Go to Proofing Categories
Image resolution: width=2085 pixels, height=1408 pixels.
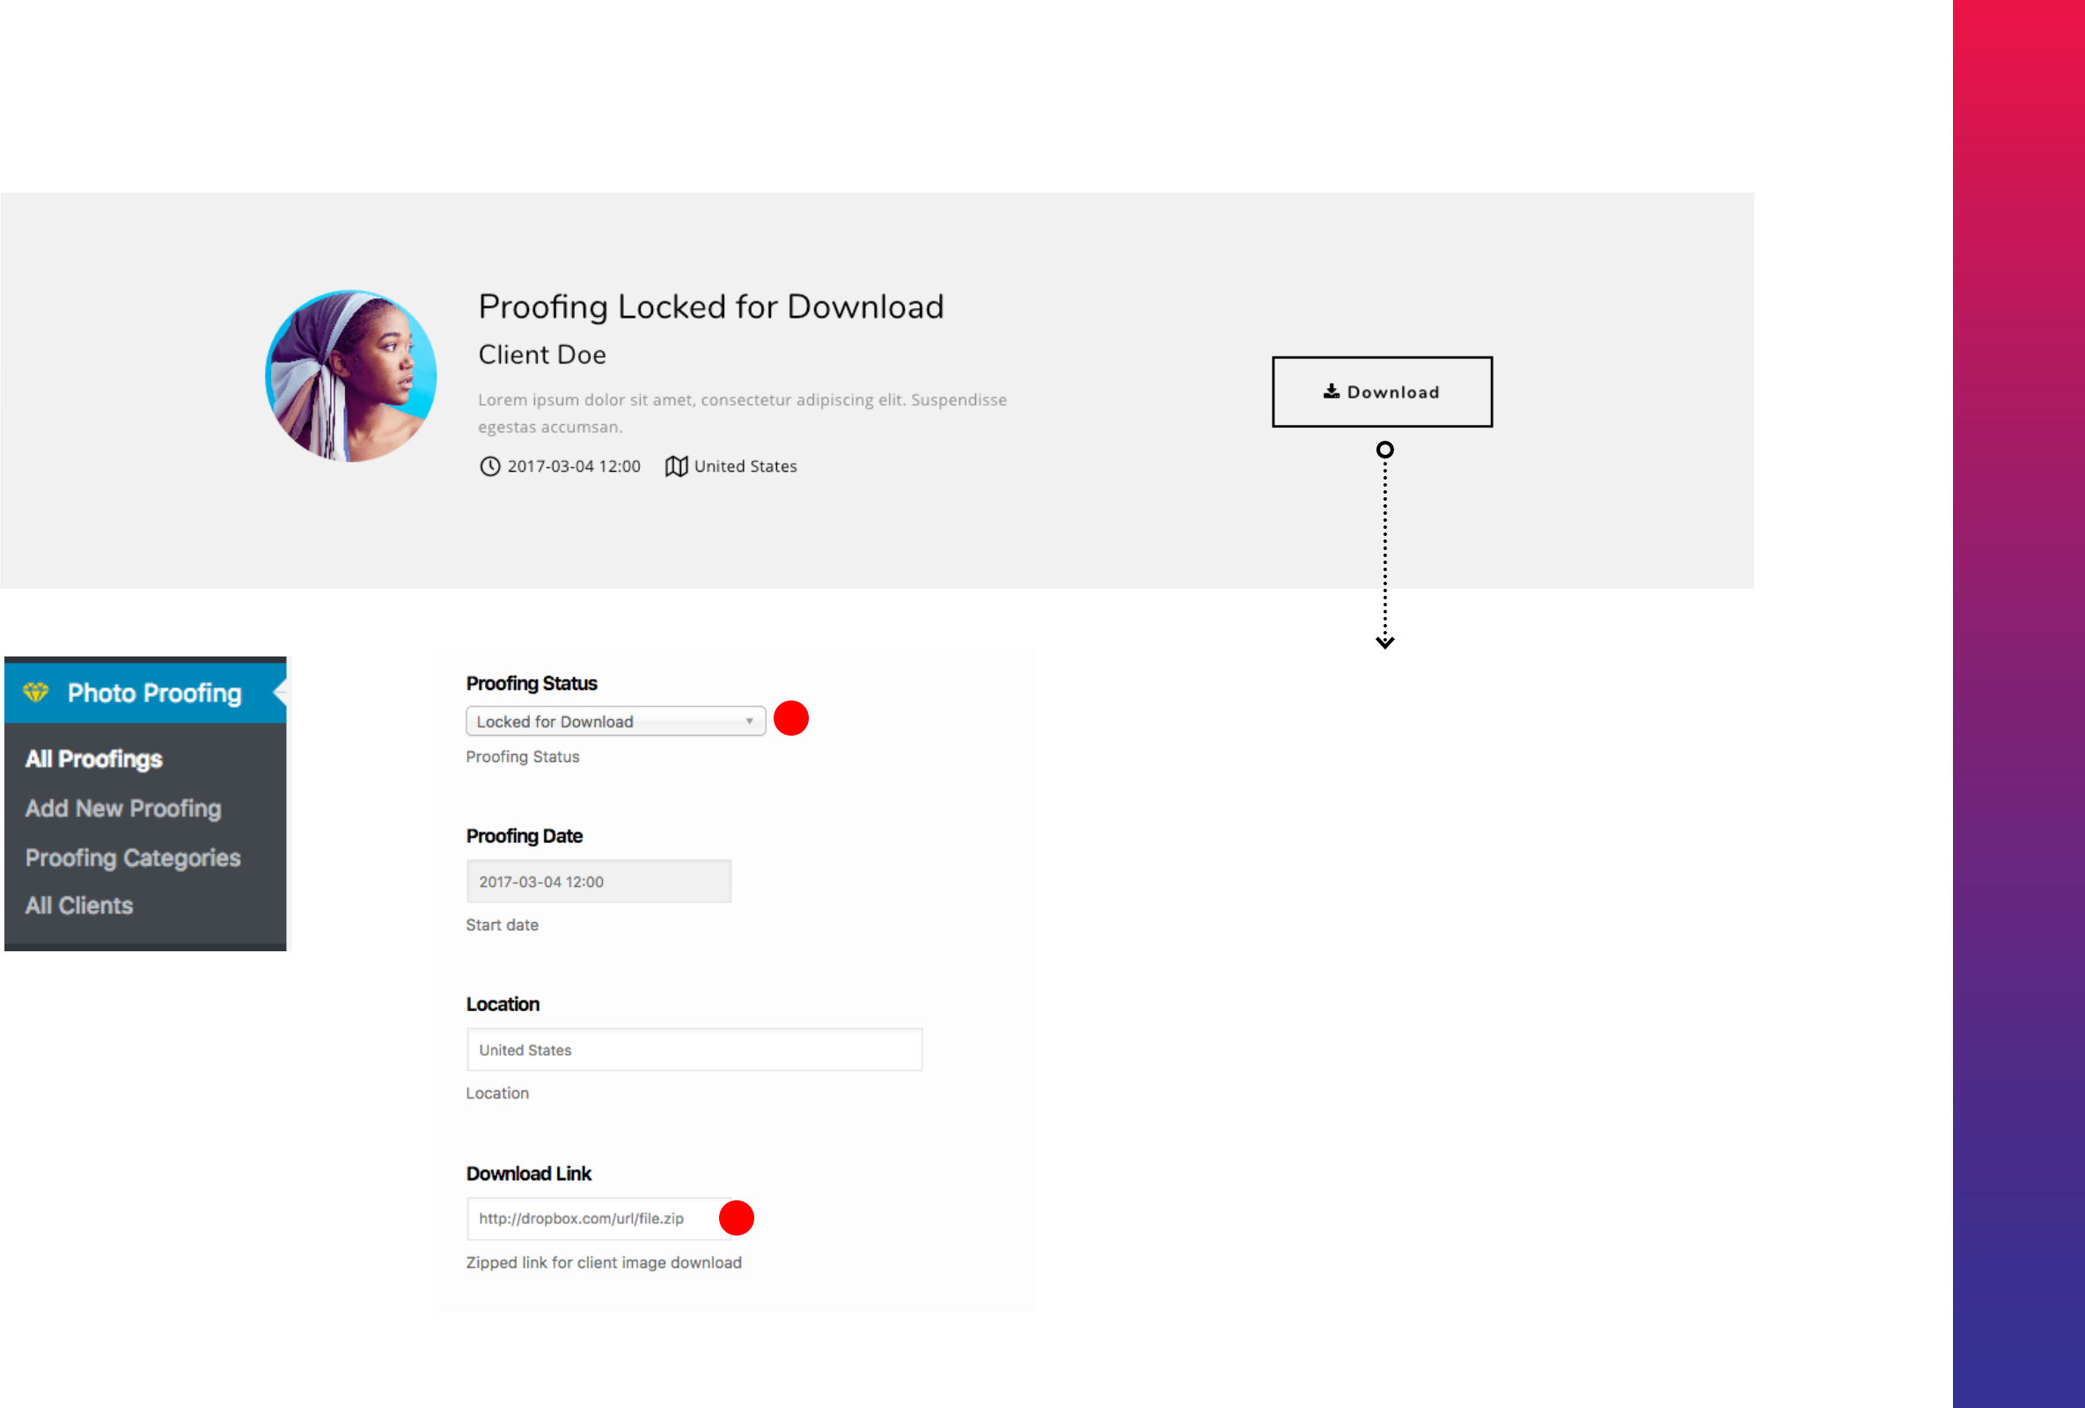point(133,858)
